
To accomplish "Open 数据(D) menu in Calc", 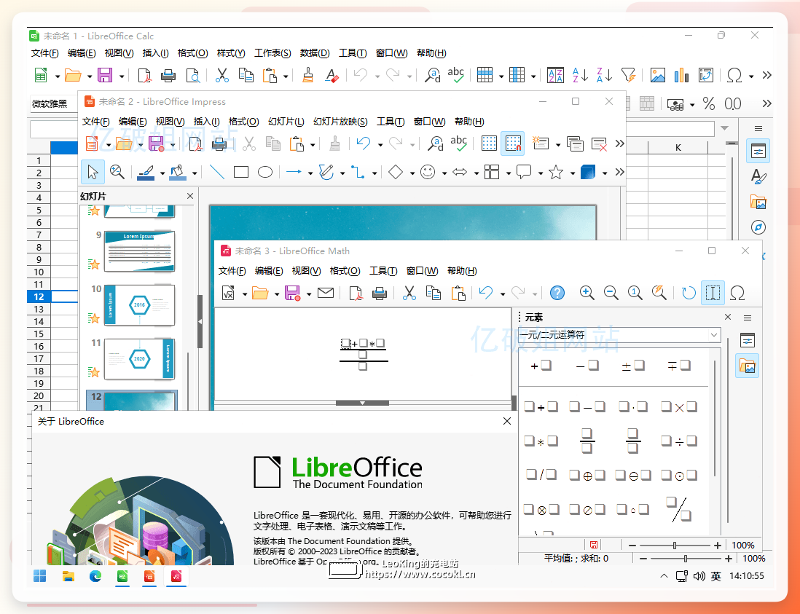I will click(x=315, y=53).
